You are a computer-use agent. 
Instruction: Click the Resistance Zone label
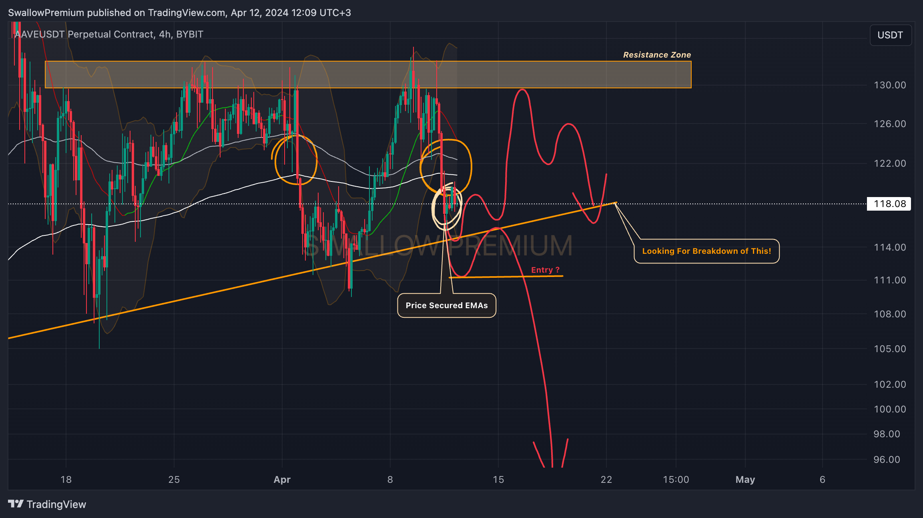[657, 55]
